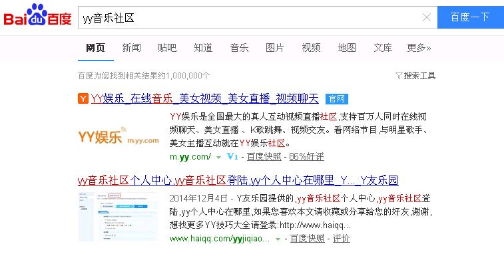Image resolution: width=504 pixels, height=256 pixels.
Task: Select the 网页 tab
Action: 95,48
